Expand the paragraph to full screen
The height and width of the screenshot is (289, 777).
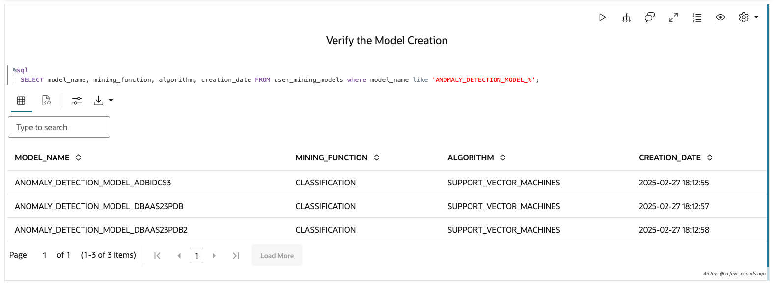point(673,17)
